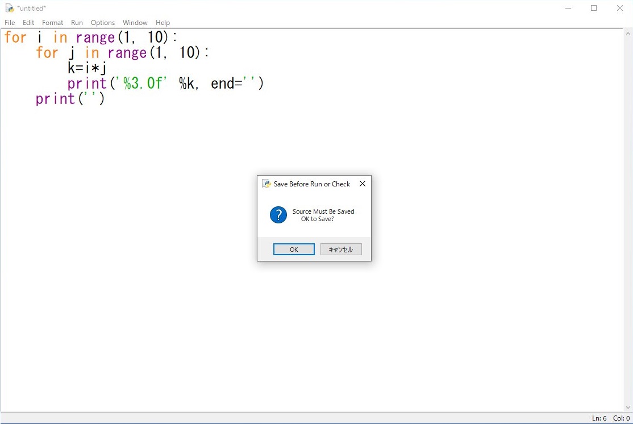Open the Window menu
The height and width of the screenshot is (424, 633).
coord(135,23)
